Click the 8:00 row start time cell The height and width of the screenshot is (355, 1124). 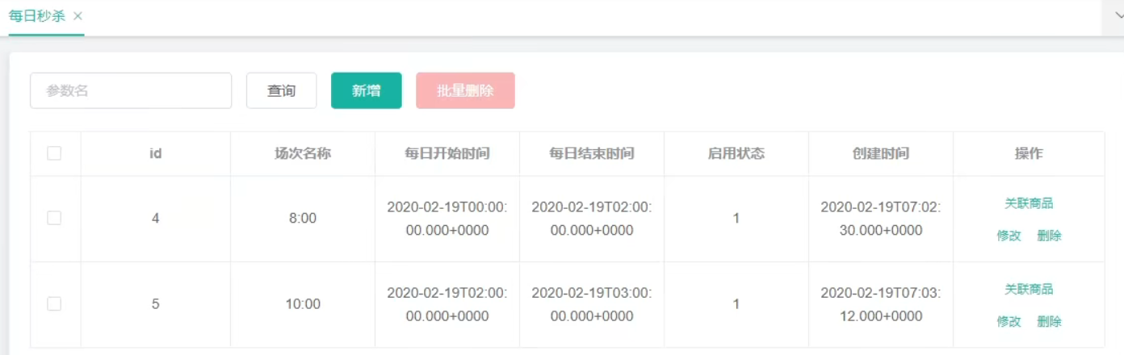pyautogui.click(x=447, y=219)
